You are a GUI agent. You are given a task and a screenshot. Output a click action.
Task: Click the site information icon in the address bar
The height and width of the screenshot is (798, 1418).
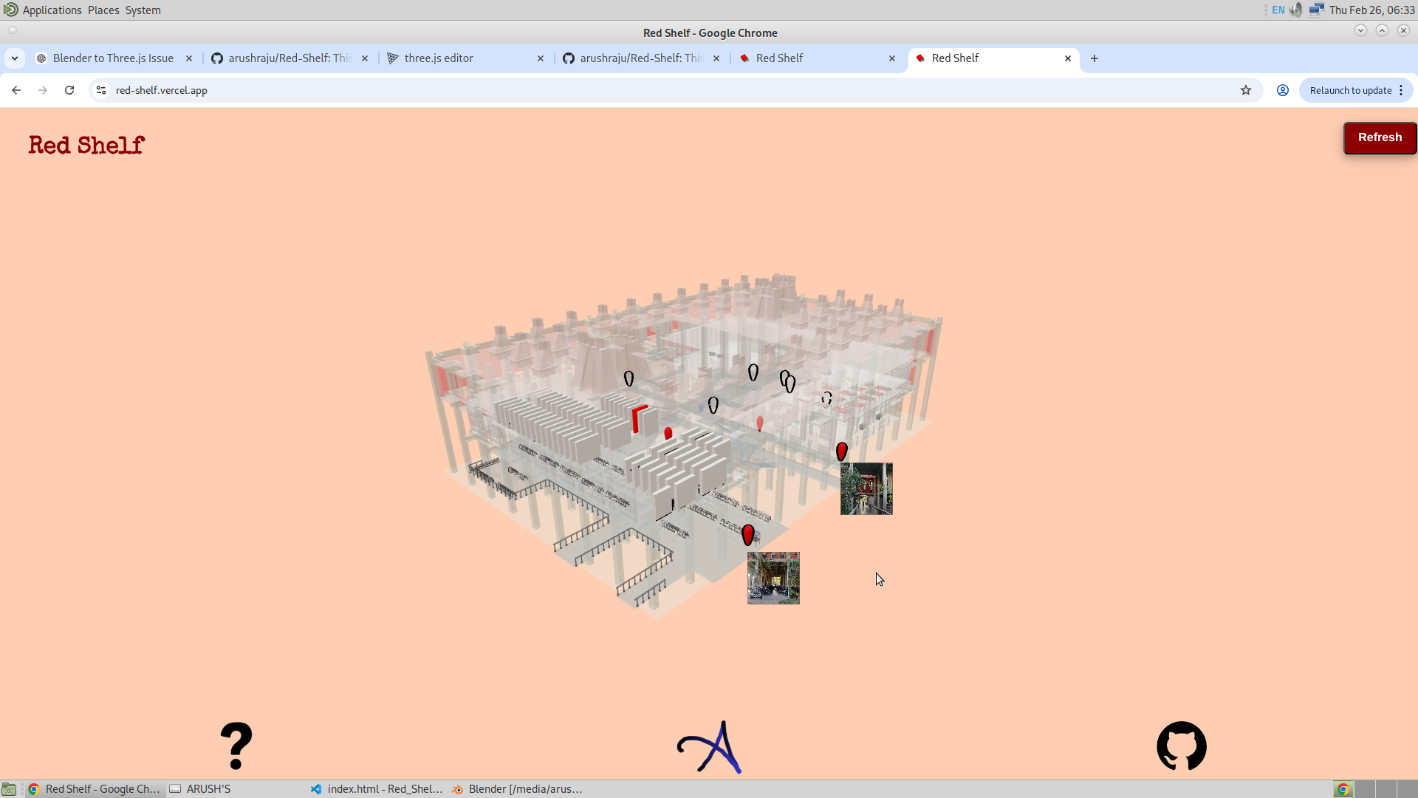click(100, 90)
